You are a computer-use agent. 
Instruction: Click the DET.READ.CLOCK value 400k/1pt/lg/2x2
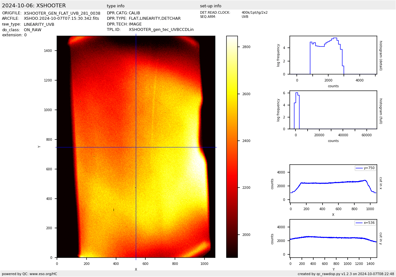[254, 13]
